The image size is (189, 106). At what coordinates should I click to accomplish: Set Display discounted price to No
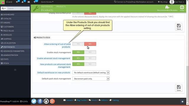(x=90, y=13)
